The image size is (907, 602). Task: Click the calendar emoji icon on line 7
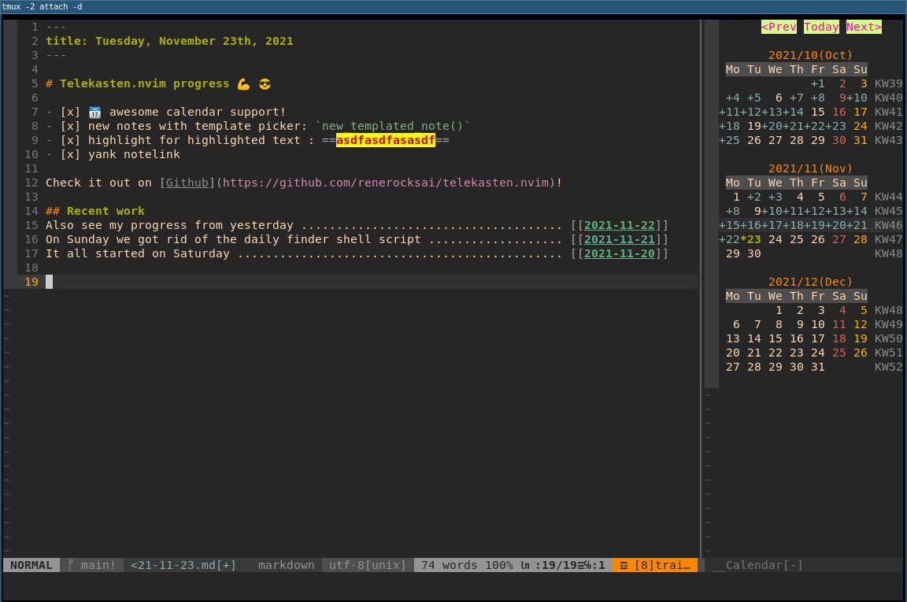pyautogui.click(x=95, y=112)
